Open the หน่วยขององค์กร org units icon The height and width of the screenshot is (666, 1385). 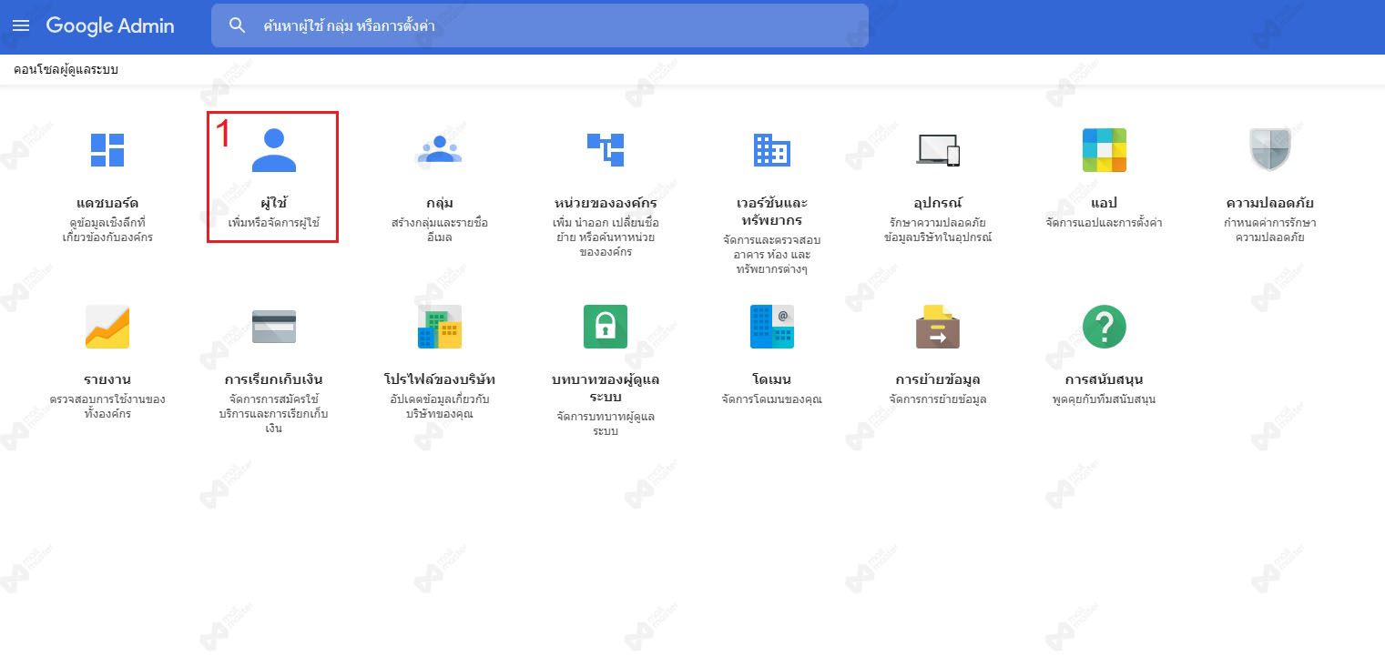[x=606, y=149]
